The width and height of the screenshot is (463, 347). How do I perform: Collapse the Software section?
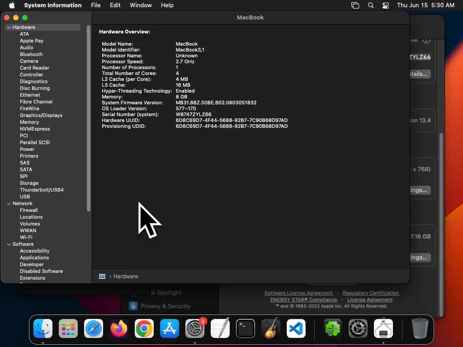pyautogui.click(x=9, y=244)
